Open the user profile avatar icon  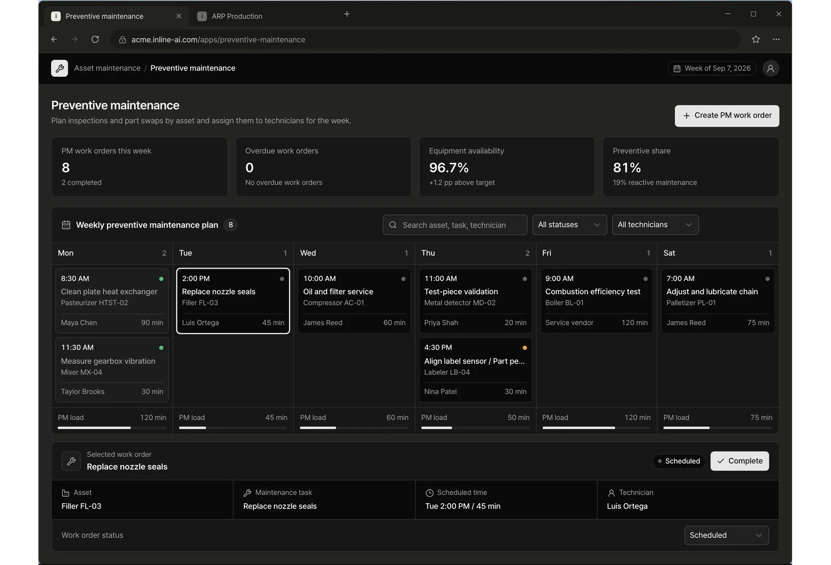pyautogui.click(x=770, y=68)
